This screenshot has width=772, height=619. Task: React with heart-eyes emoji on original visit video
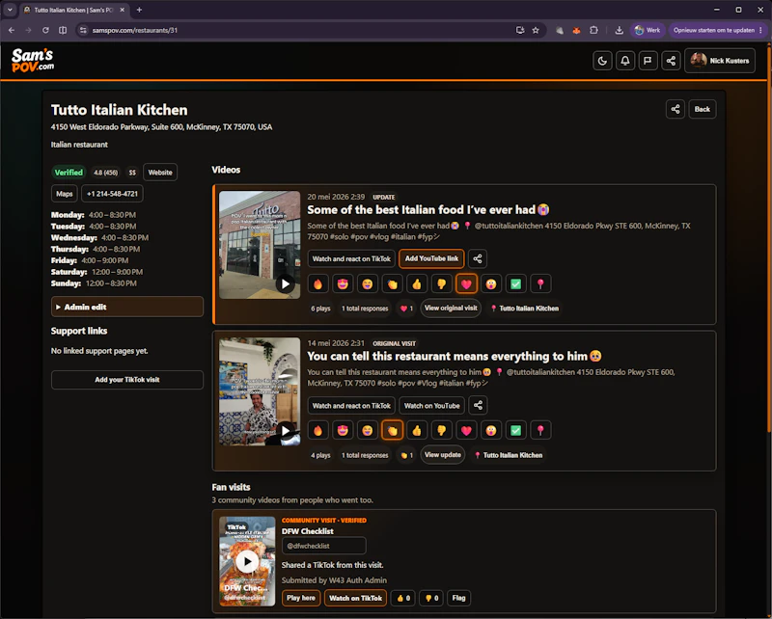pos(343,431)
